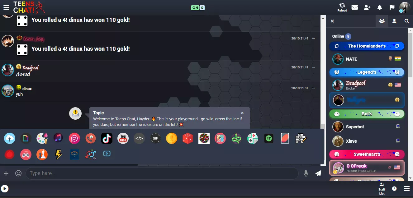This screenshot has width=413, height=198.
Task: Expand the bottom-right hamburger menu
Action: [x=406, y=189]
